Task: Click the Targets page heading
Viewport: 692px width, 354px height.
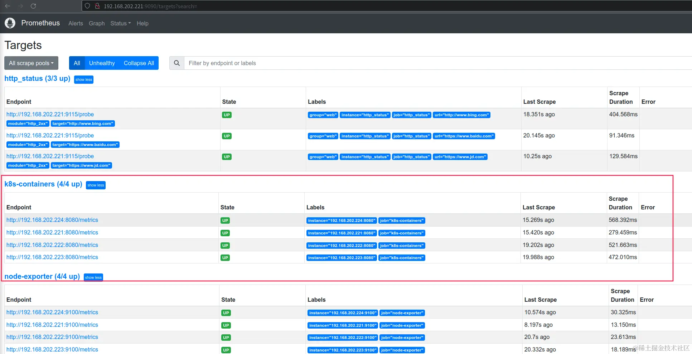Action: coord(23,45)
